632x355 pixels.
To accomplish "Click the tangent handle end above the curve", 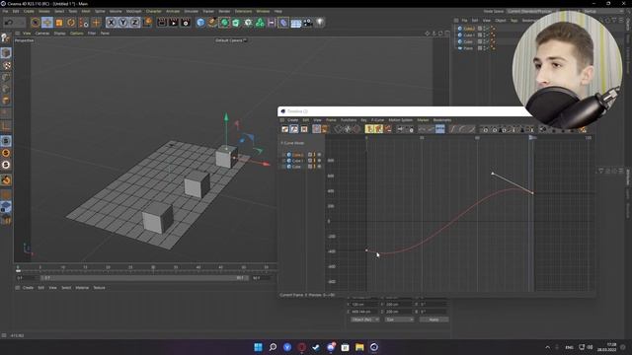I will [x=493, y=174].
